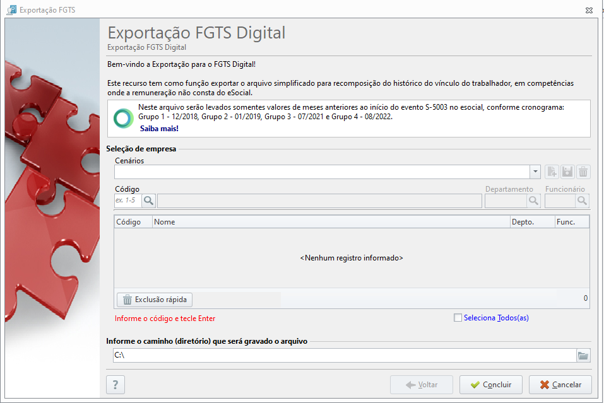Click the 'Bem-vindo a Exportação para o FGTS Digital!' text
The width and height of the screenshot is (604, 403).
[181, 64]
